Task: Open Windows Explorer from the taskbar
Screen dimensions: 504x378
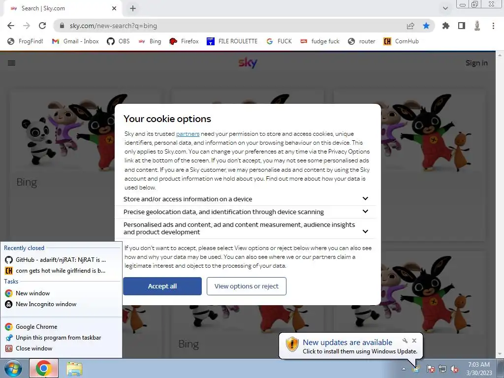Action: point(74,368)
